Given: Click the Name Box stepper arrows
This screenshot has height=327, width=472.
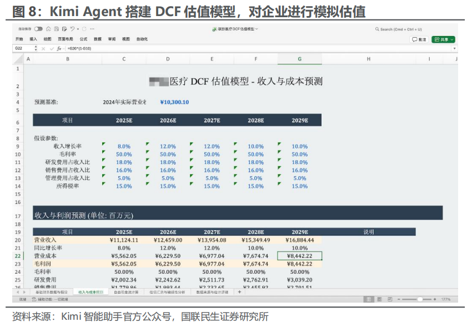Looking at the screenshot, I should [36, 48].
